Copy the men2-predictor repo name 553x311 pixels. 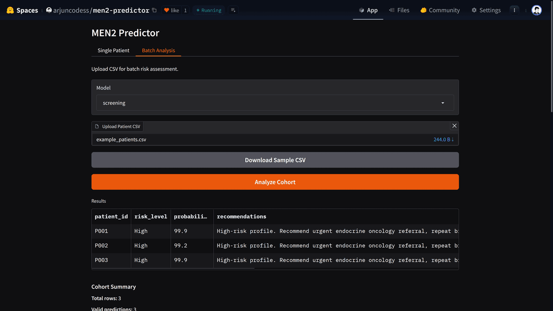pos(154,10)
